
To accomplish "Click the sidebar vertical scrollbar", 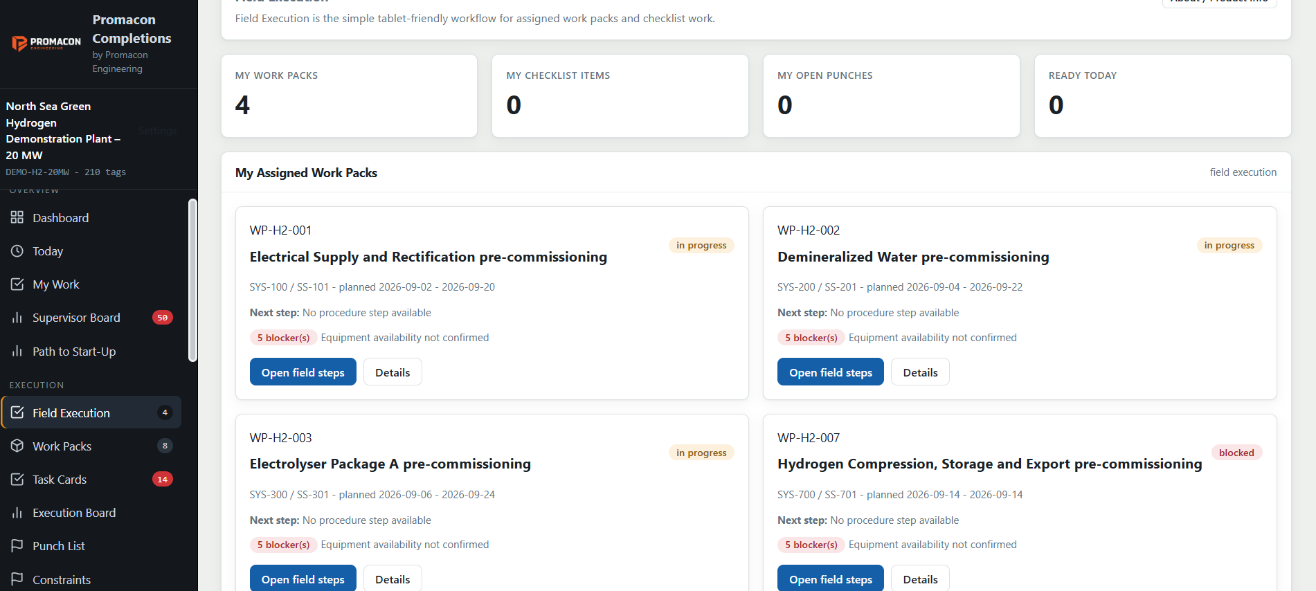I will coord(192,280).
